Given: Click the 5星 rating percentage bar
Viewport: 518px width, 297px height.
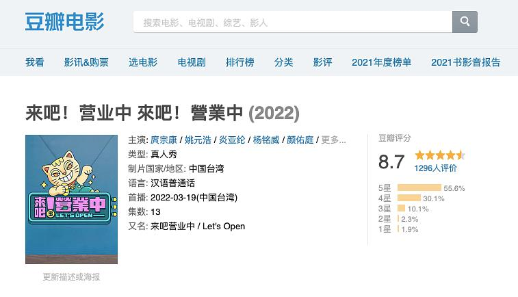Looking at the screenshot, I should (419, 188).
